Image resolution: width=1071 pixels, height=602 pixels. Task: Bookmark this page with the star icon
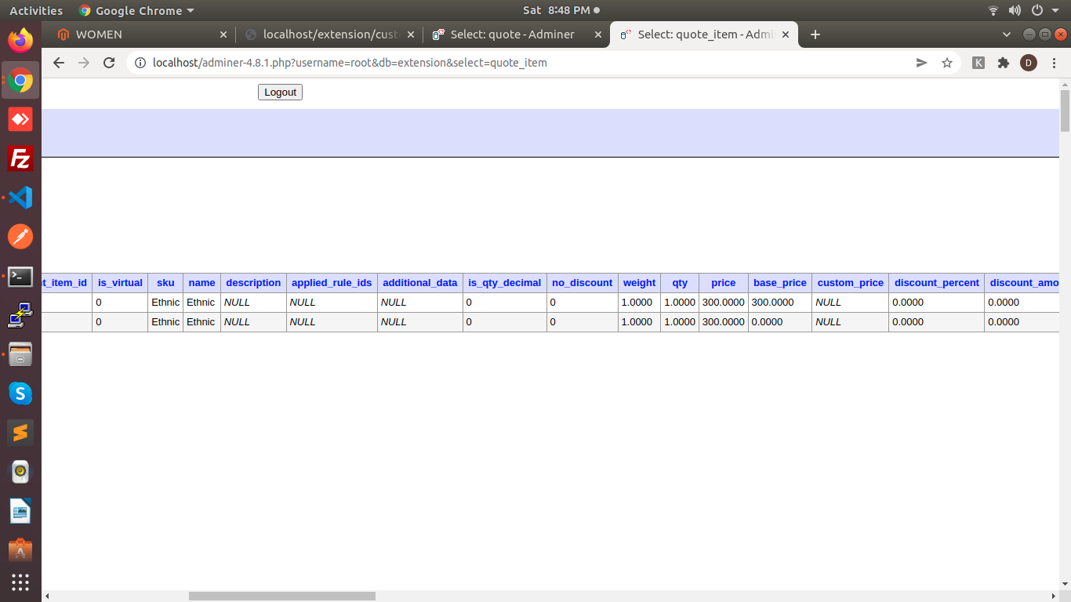pyautogui.click(x=947, y=63)
